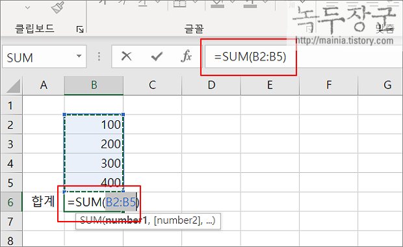The height and width of the screenshot is (247, 403).
Task: Select column A header
Action: coord(44,85)
